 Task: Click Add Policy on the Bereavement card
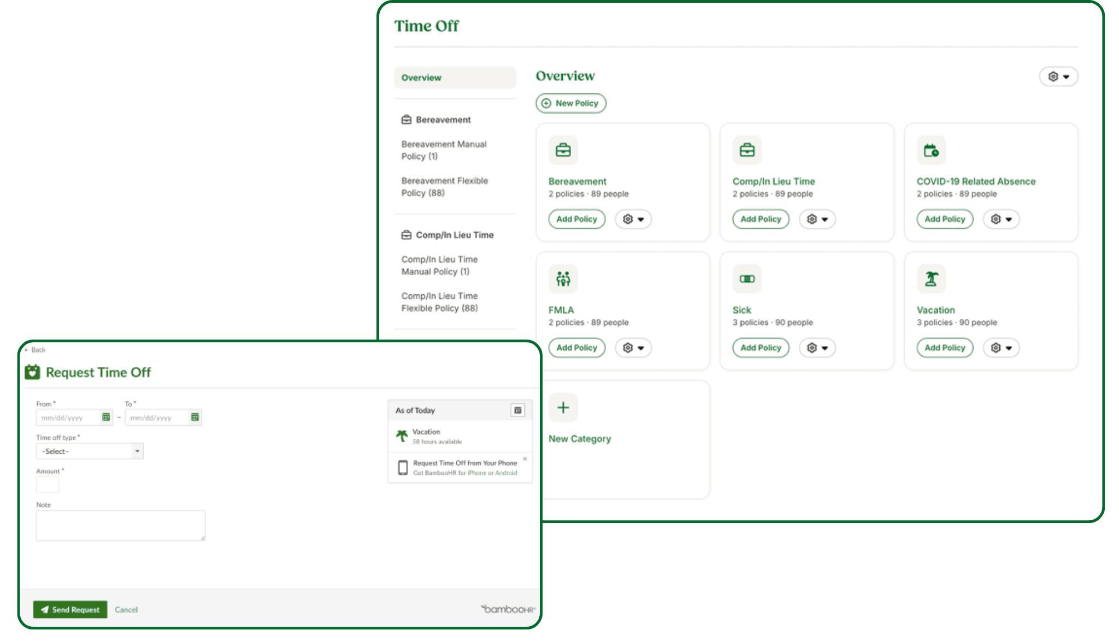click(577, 219)
